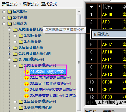The width and height of the screenshot is (126, 112).
Task: Select the 条件选股 tree label
Action: (x=20, y=17)
